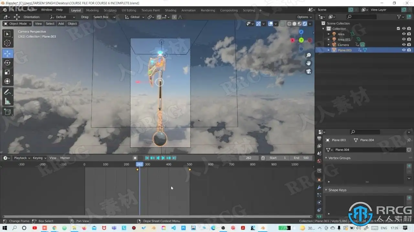Activate the Move tool
Viewport: 414px width, 232px height.
tap(7, 53)
